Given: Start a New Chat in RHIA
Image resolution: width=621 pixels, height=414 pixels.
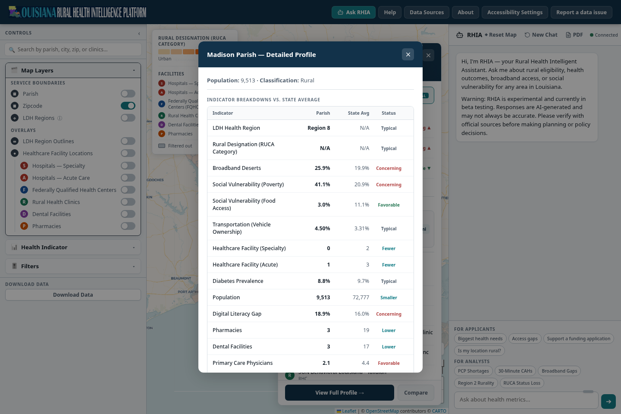Looking at the screenshot, I should 541,35.
